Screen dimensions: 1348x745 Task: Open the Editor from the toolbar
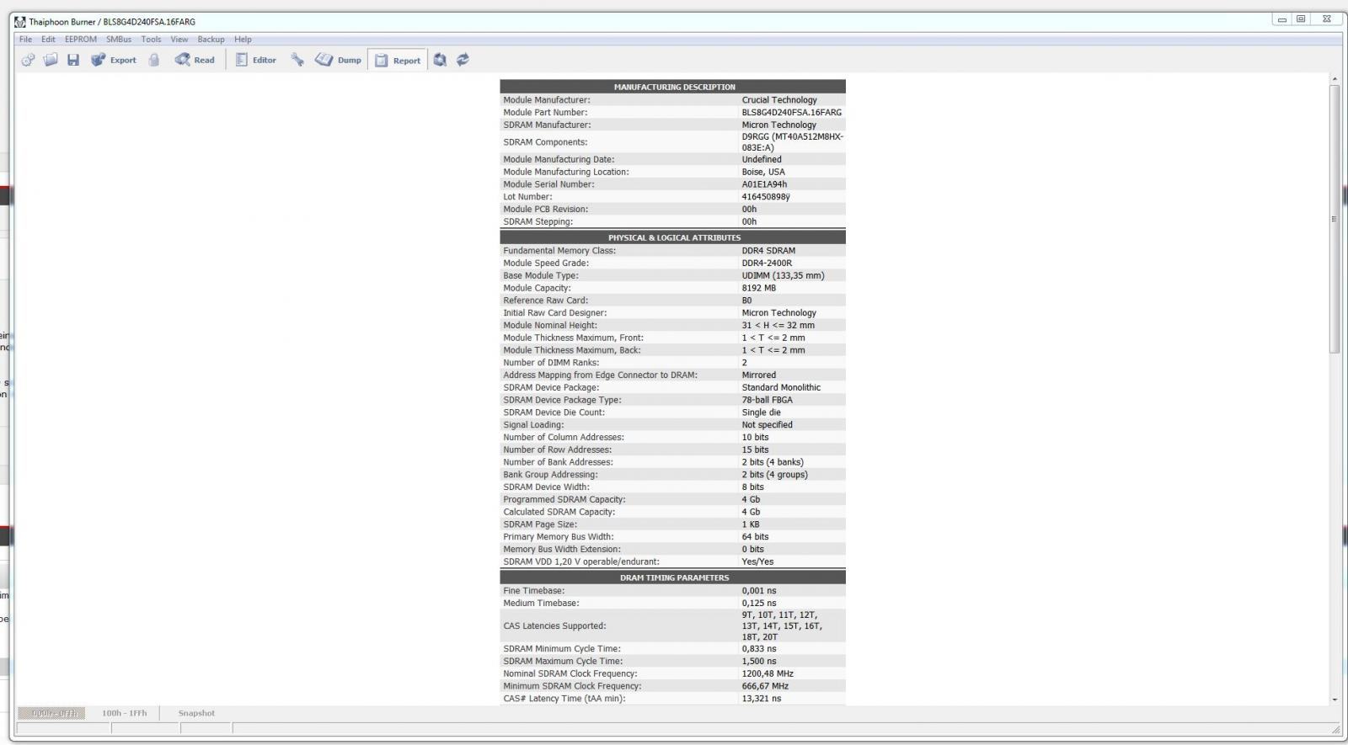pos(255,60)
